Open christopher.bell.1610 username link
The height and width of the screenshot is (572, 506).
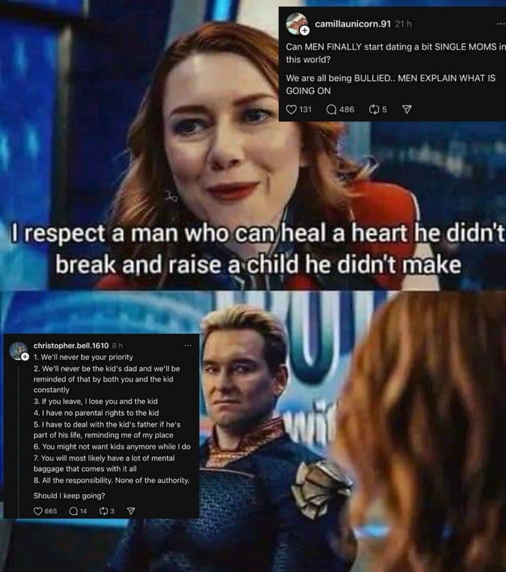click(x=71, y=346)
